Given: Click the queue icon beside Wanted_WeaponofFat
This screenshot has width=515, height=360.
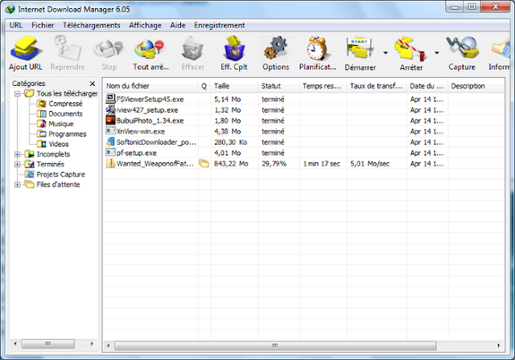Looking at the screenshot, I should 204,163.
